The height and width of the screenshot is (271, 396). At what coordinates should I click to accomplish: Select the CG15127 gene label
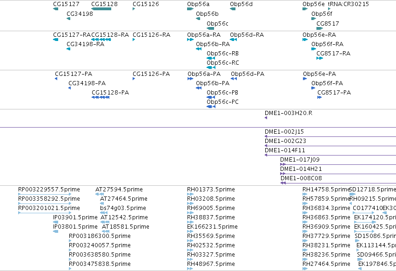point(66,4)
